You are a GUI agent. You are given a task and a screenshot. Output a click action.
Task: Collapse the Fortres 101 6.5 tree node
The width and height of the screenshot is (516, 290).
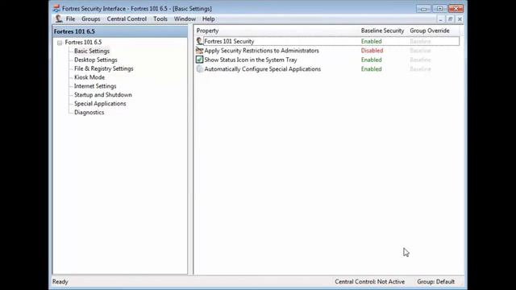click(x=60, y=43)
